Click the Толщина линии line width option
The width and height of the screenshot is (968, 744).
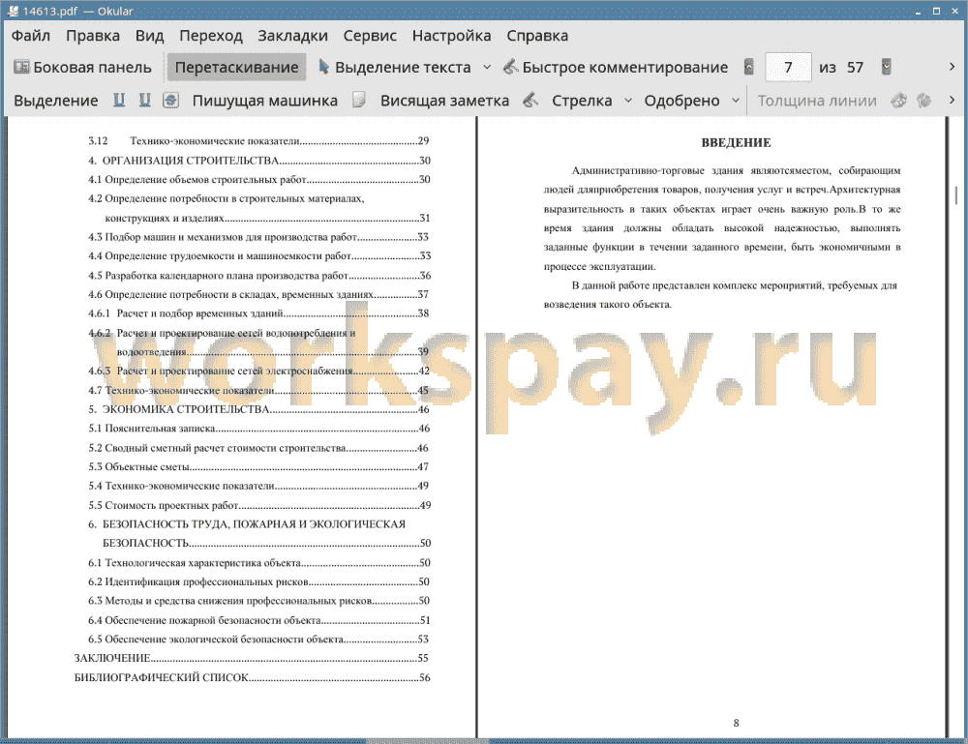tap(817, 101)
